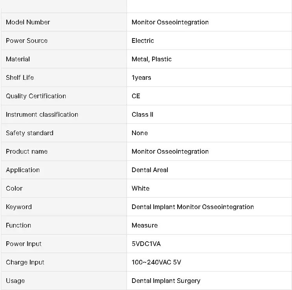Select the Class II value
292x290 pixels.
(x=142, y=114)
